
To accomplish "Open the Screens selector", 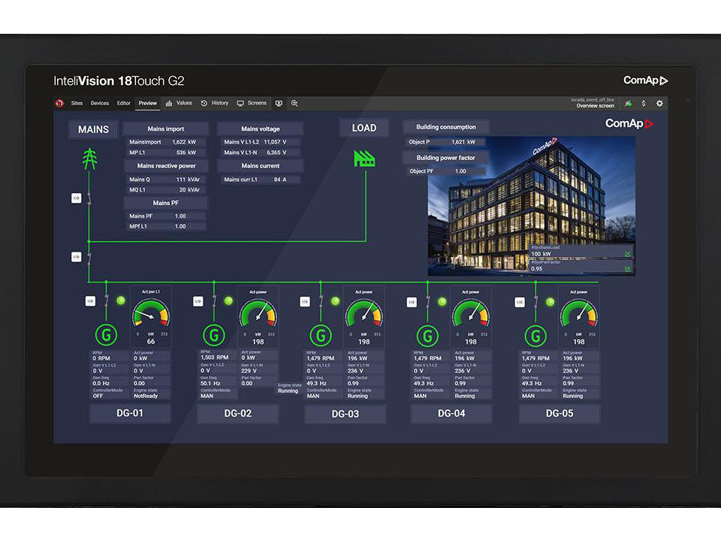I will coord(252,104).
